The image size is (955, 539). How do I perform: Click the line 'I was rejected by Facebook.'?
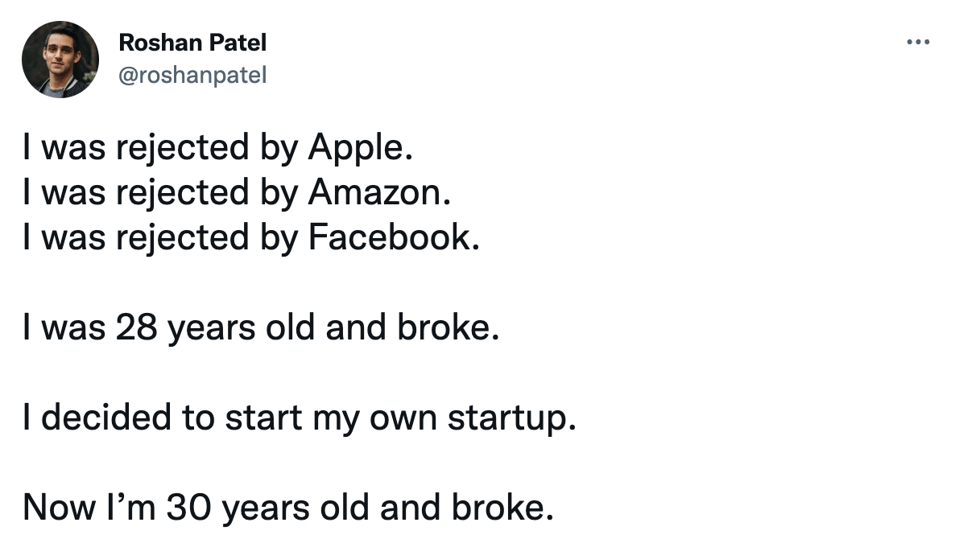point(251,237)
